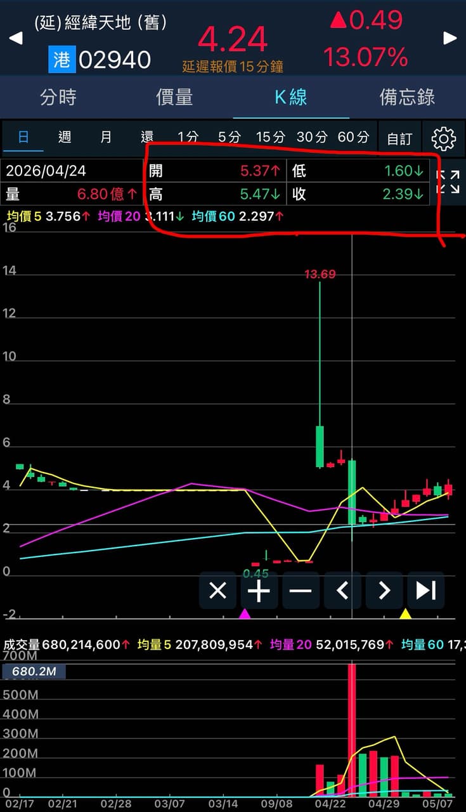The width and height of the screenshot is (466, 812).
Task: Tap the open price 5.37
Action: [260, 171]
